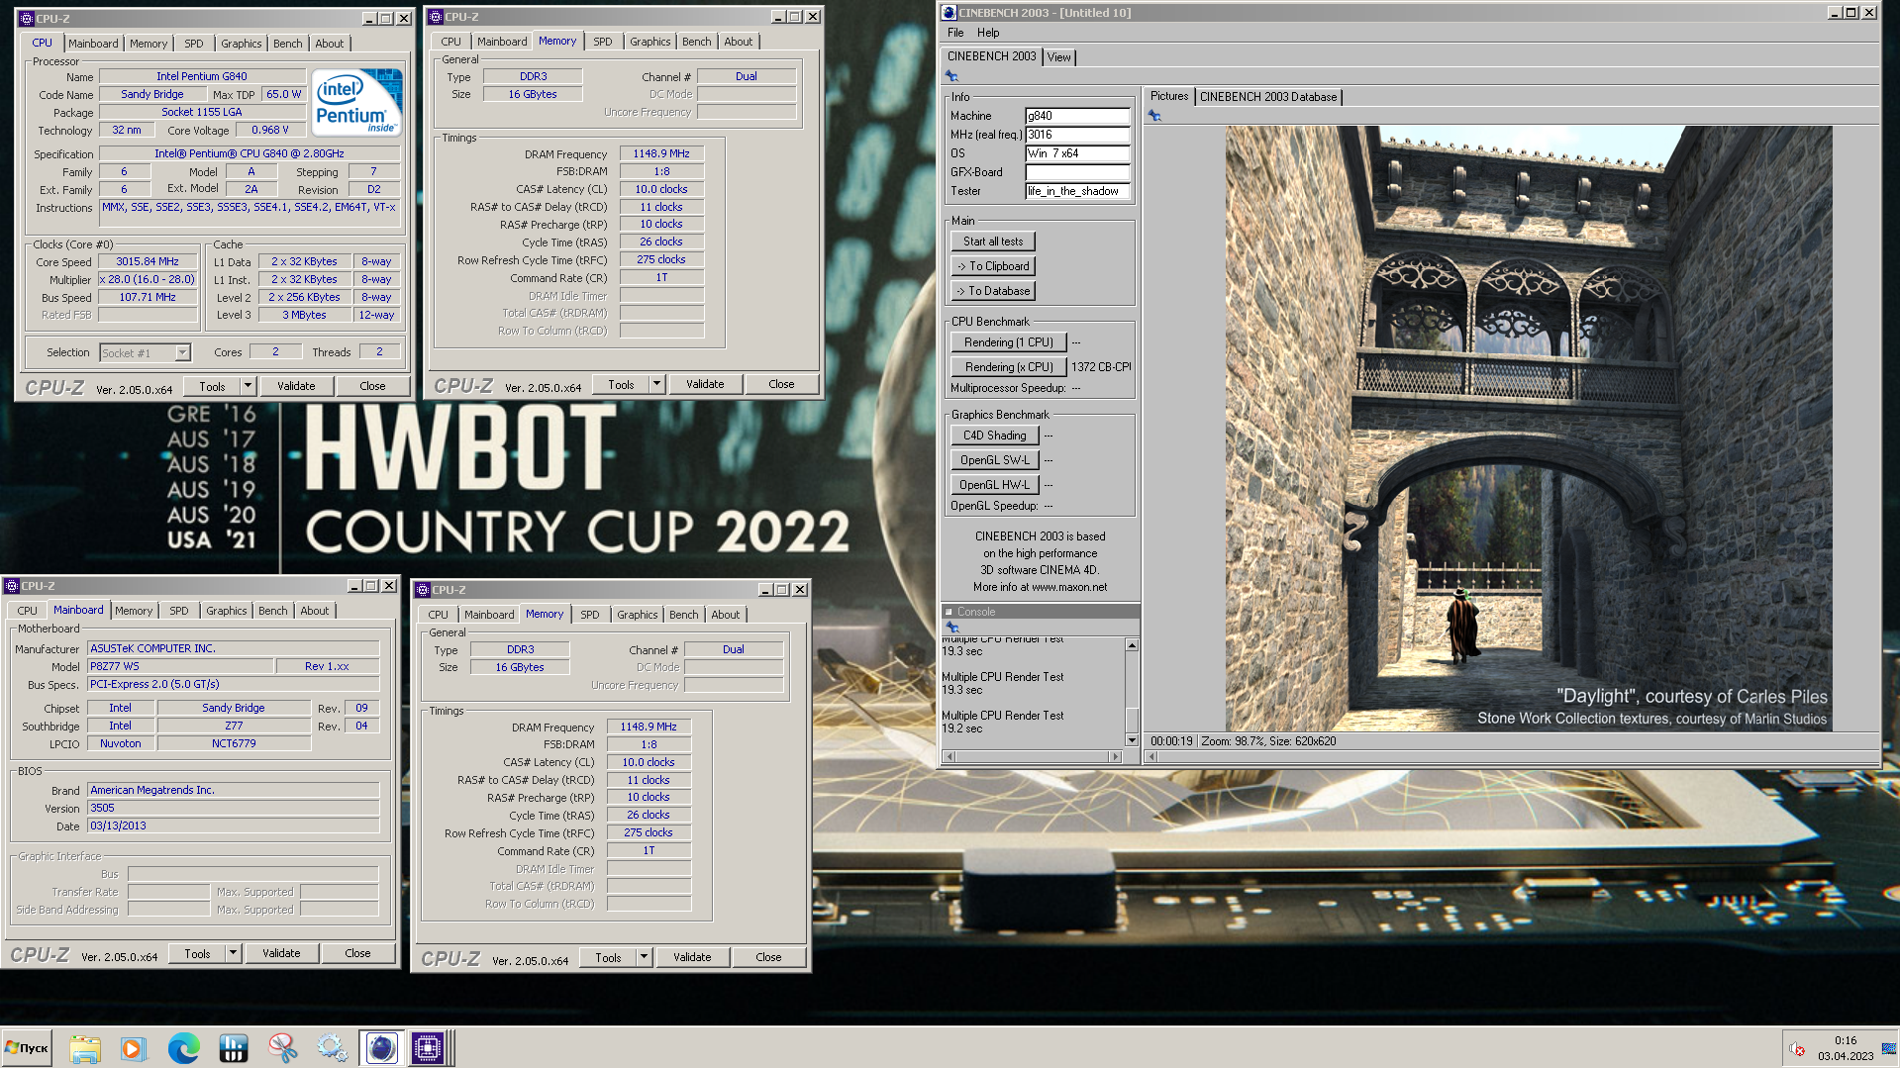1900x1068 pixels.
Task: Open SPD tab in top-left CPU-Z
Action: click(194, 44)
